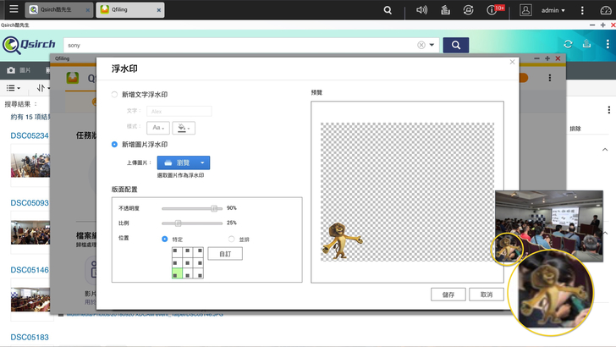The image size is (616, 347).
Task: Click the global search icon in the top bar
Action: 388,10
